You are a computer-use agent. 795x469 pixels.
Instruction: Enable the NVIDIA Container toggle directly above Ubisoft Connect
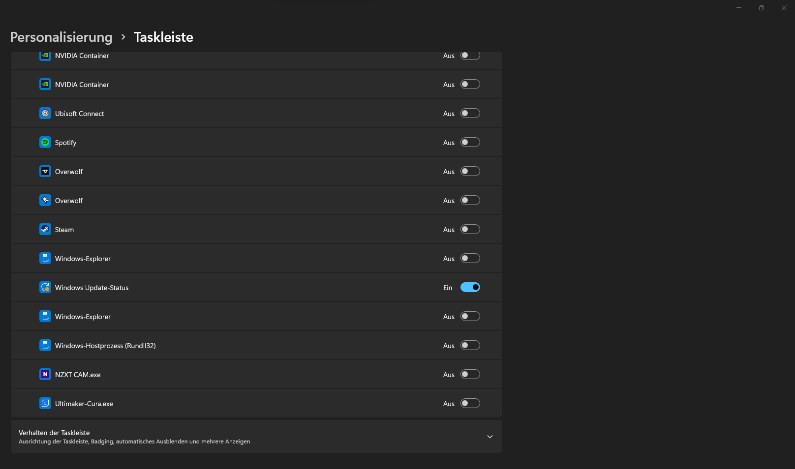coord(470,84)
